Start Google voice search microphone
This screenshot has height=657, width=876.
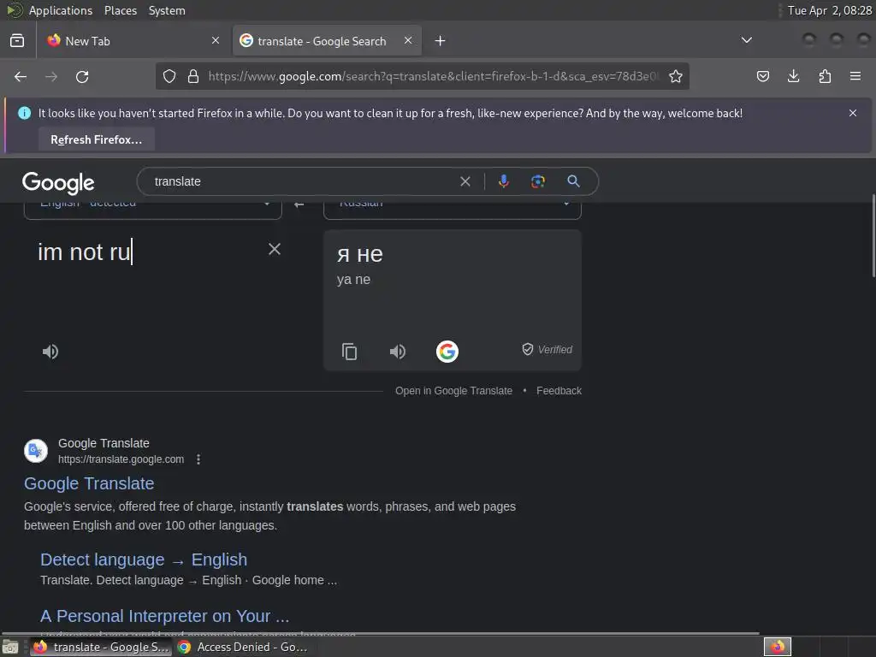(x=503, y=181)
